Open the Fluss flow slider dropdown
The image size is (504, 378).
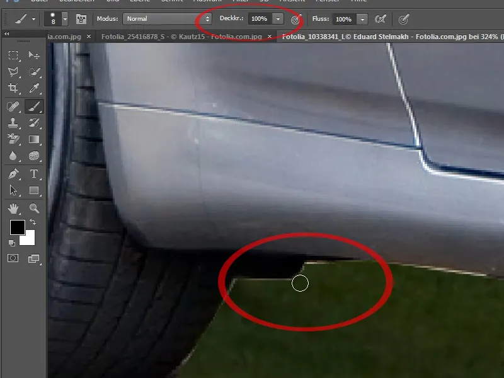pyautogui.click(x=362, y=20)
